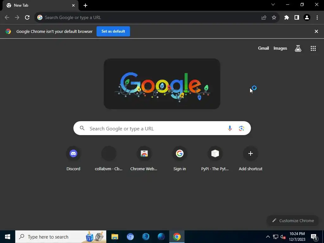Dismiss the default browser infobar
Image resolution: width=324 pixels, height=243 pixels.
click(316, 31)
